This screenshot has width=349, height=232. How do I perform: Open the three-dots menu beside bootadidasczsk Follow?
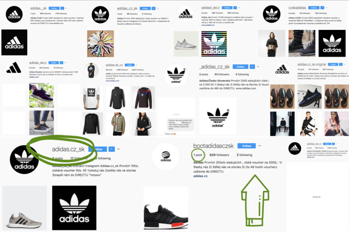259,146
